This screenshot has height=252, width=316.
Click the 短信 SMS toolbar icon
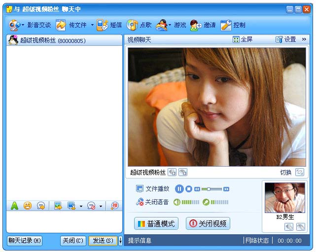103,25
